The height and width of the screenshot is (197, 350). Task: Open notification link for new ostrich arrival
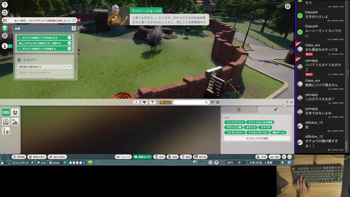[x=74, y=20]
